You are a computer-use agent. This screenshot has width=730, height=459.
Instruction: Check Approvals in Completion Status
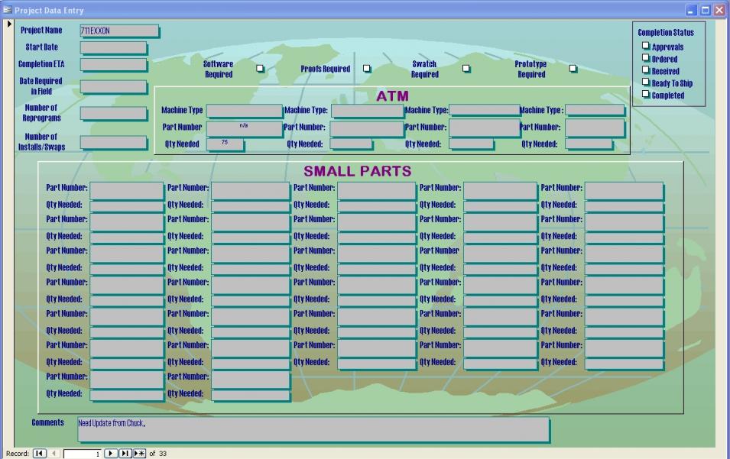tap(646, 46)
